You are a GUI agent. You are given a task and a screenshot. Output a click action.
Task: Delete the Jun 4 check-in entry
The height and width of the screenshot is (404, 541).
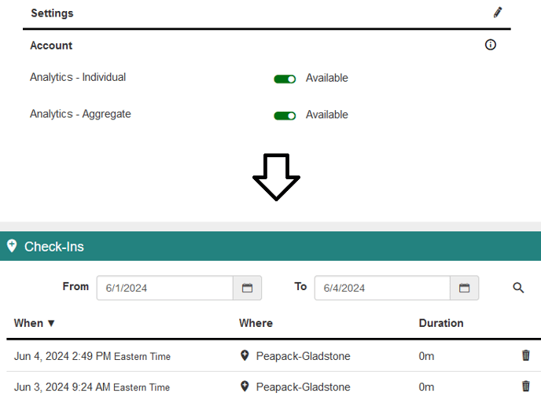526,356
